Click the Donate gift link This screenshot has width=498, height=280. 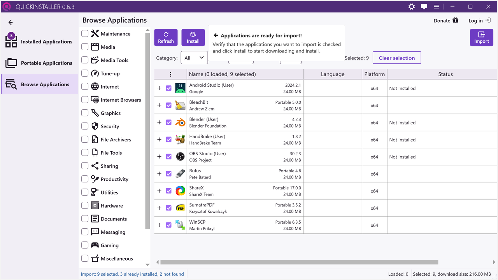(446, 21)
